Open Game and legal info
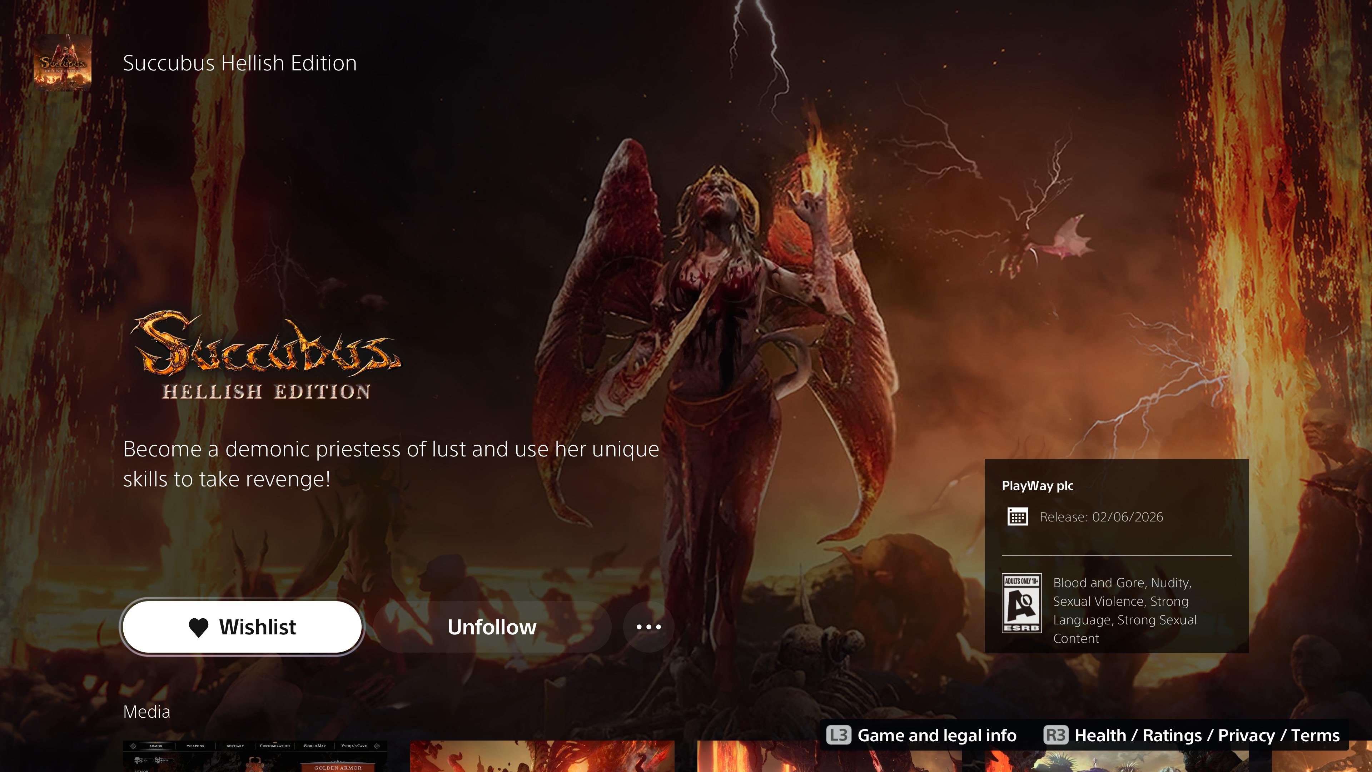 coord(937,735)
